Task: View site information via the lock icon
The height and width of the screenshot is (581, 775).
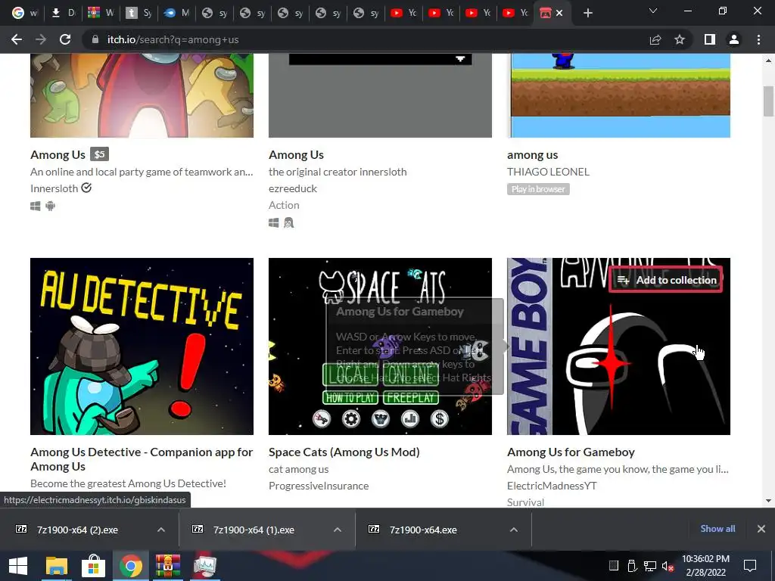Action: (x=95, y=39)
